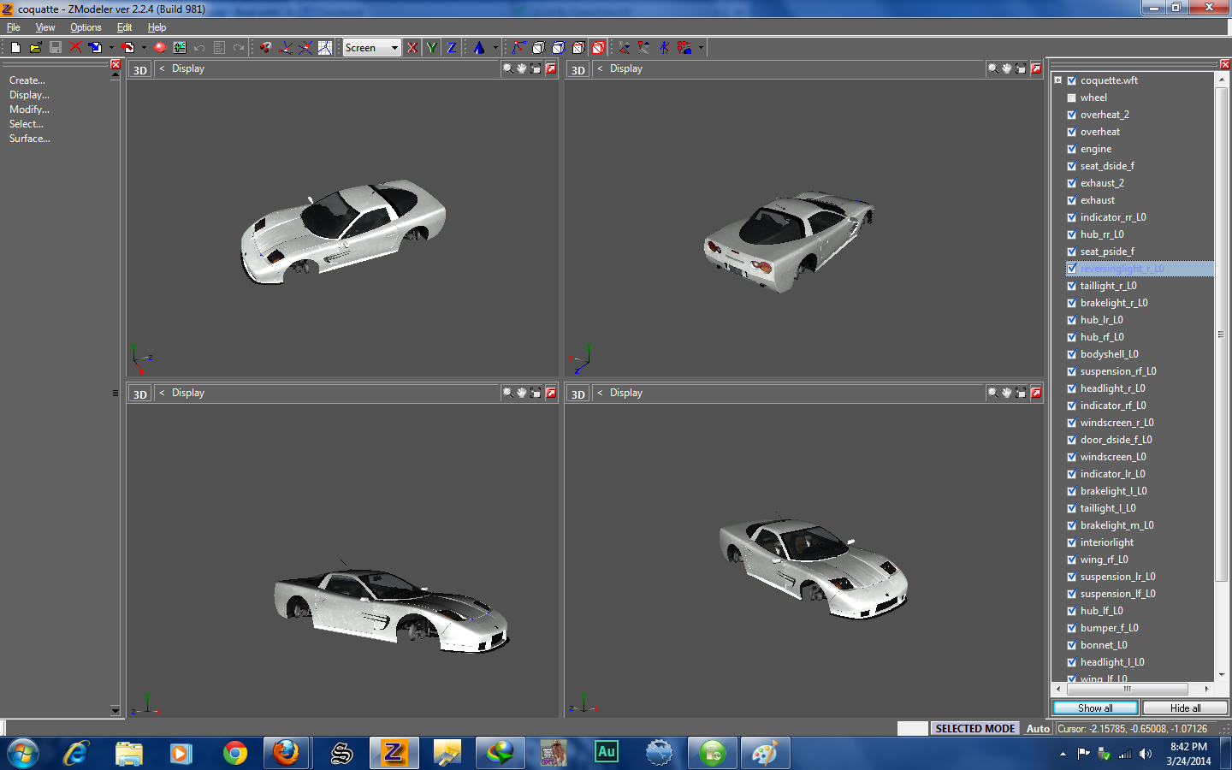
Task: Toggle the engine checkbox in the object list
Action: pos(1071,148)
